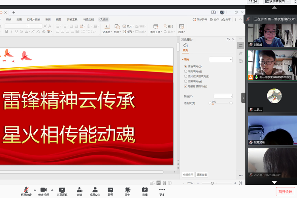Select the 渐变填充 radio button
The width and height of the screenshot is (297, 198).
coord(185,71)
